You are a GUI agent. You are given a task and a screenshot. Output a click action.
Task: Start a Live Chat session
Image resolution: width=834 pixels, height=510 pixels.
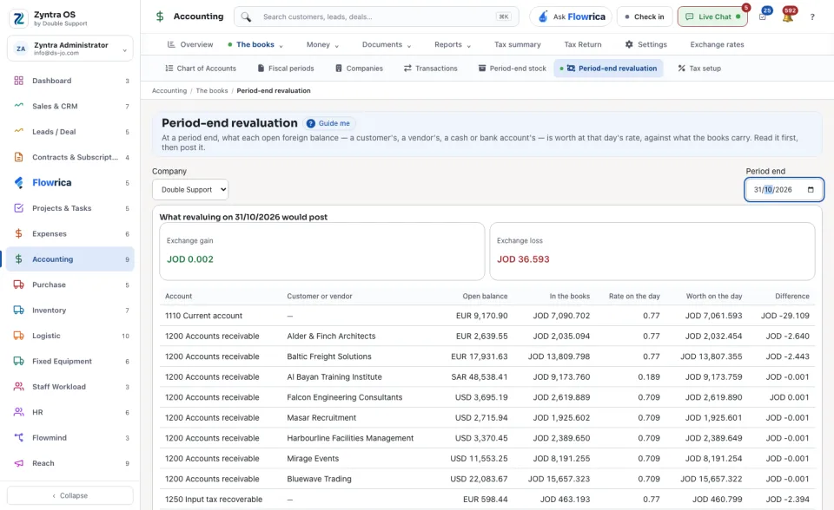(x=712, y=17)
